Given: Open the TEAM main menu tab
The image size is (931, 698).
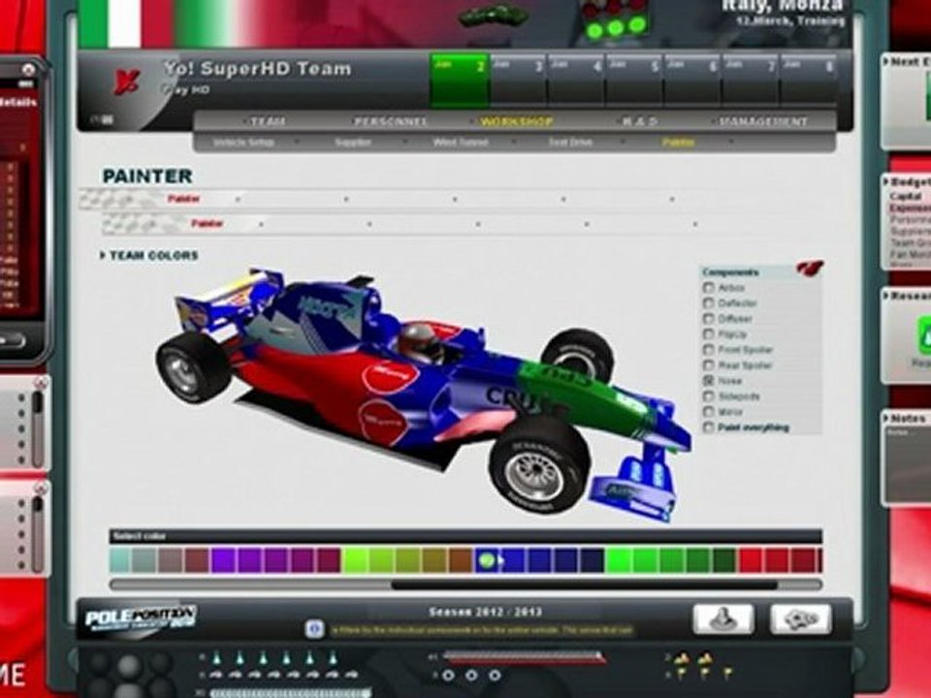Looking at the screenshot, I should [268, 121].
